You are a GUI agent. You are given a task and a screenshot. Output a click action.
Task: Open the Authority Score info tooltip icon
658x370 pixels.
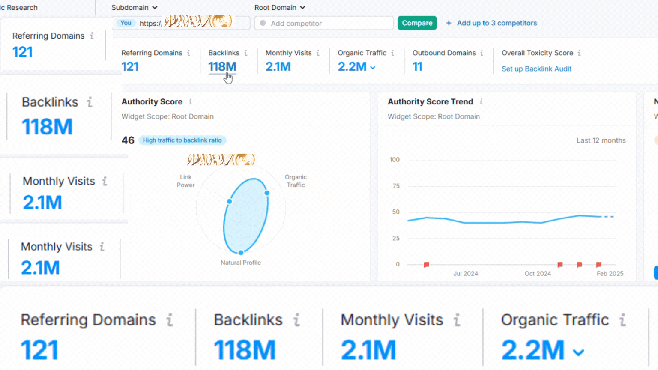tap(191, 102)
